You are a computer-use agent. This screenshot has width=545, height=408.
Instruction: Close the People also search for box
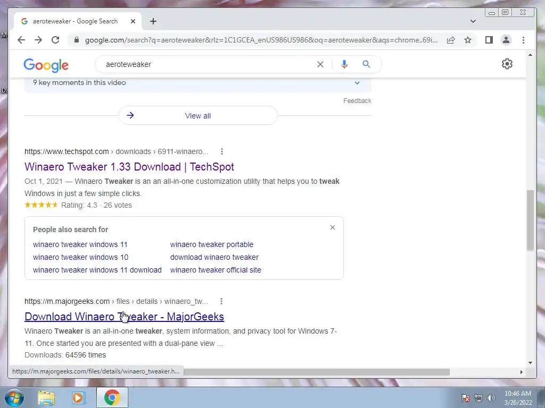coord(333,227)
